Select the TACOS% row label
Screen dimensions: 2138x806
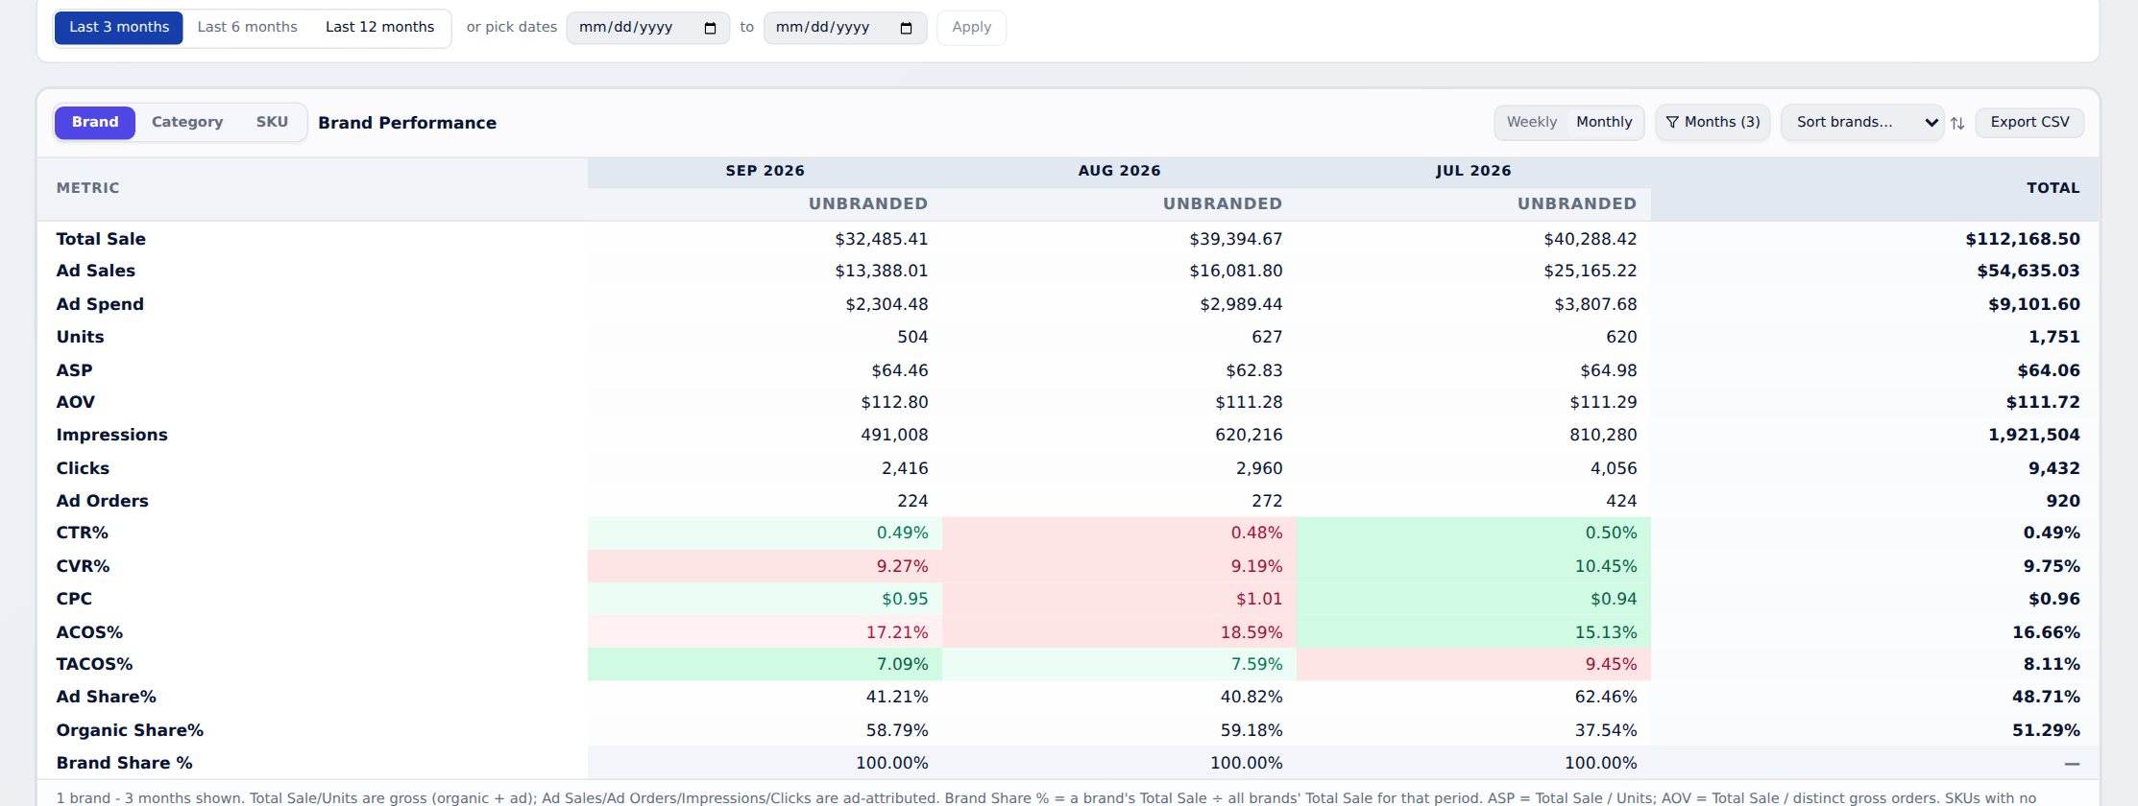pyautogui.click(x=94, y=665)
